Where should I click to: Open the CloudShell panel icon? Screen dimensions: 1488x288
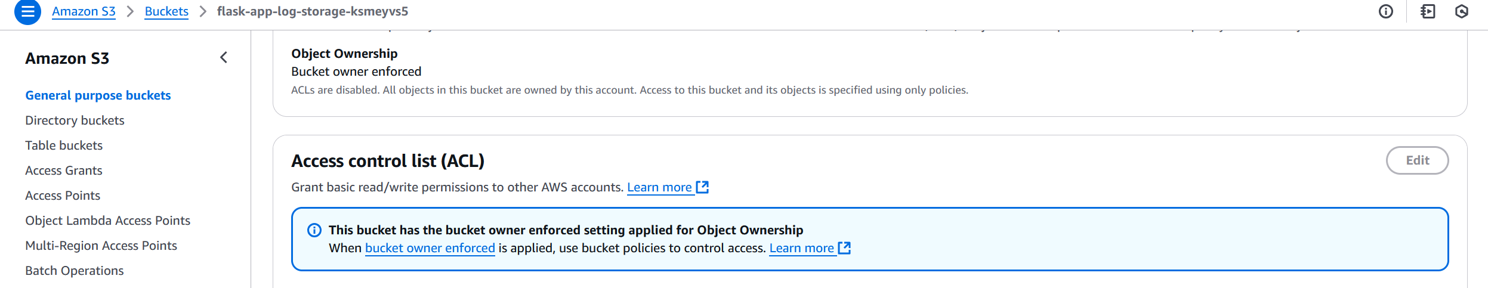(1428, 12)
